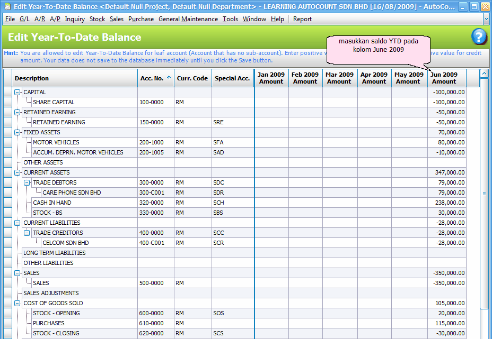Click the vertical scrollbar thumb of the grid
492x339 pixels.
[x=484, y=194]
